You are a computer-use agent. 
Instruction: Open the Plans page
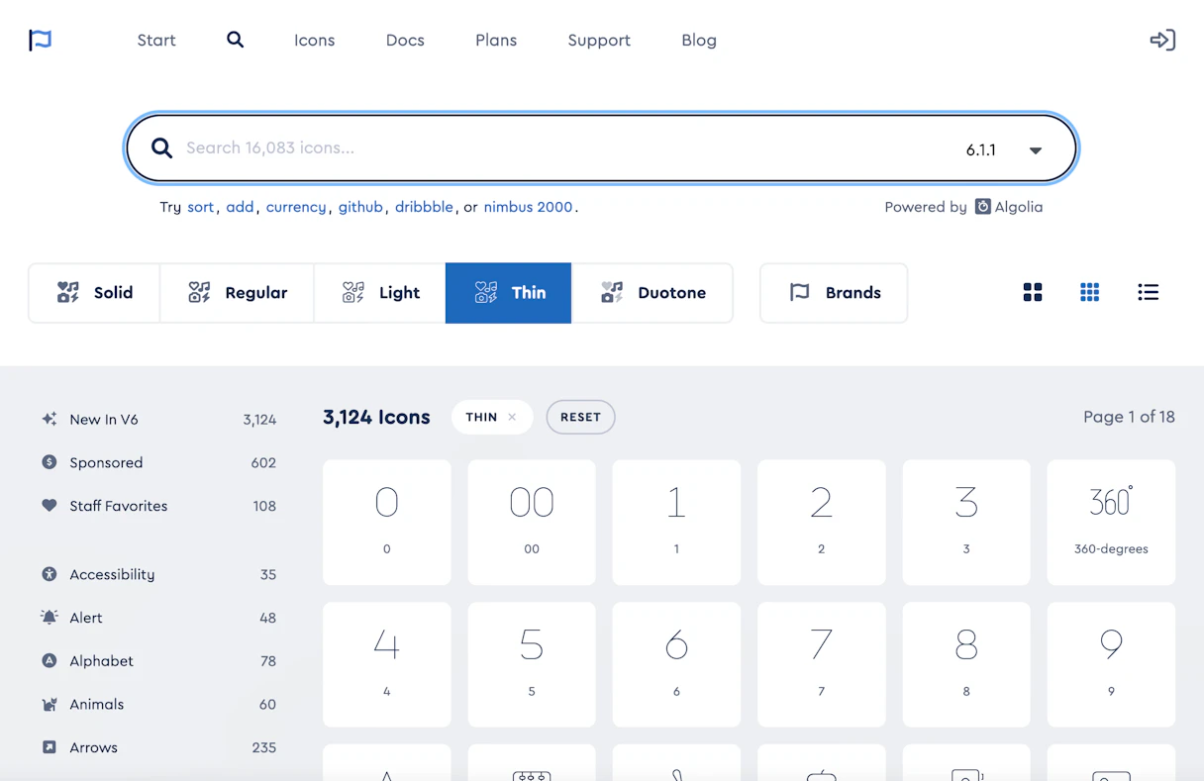(x=496, y=41)
